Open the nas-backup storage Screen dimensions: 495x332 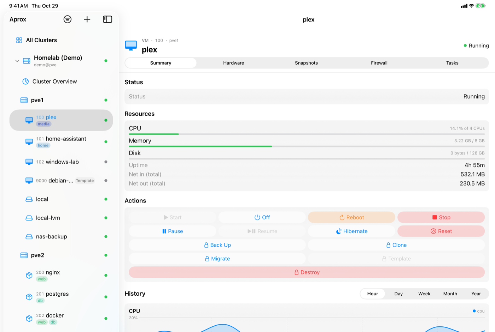click(x=61, y=237)
